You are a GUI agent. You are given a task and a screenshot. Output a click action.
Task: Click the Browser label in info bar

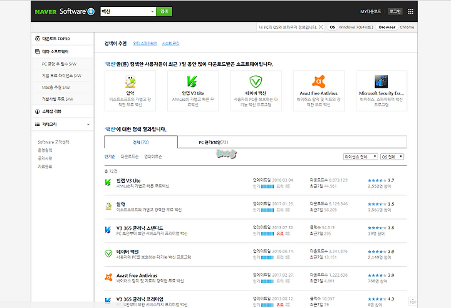387,27
